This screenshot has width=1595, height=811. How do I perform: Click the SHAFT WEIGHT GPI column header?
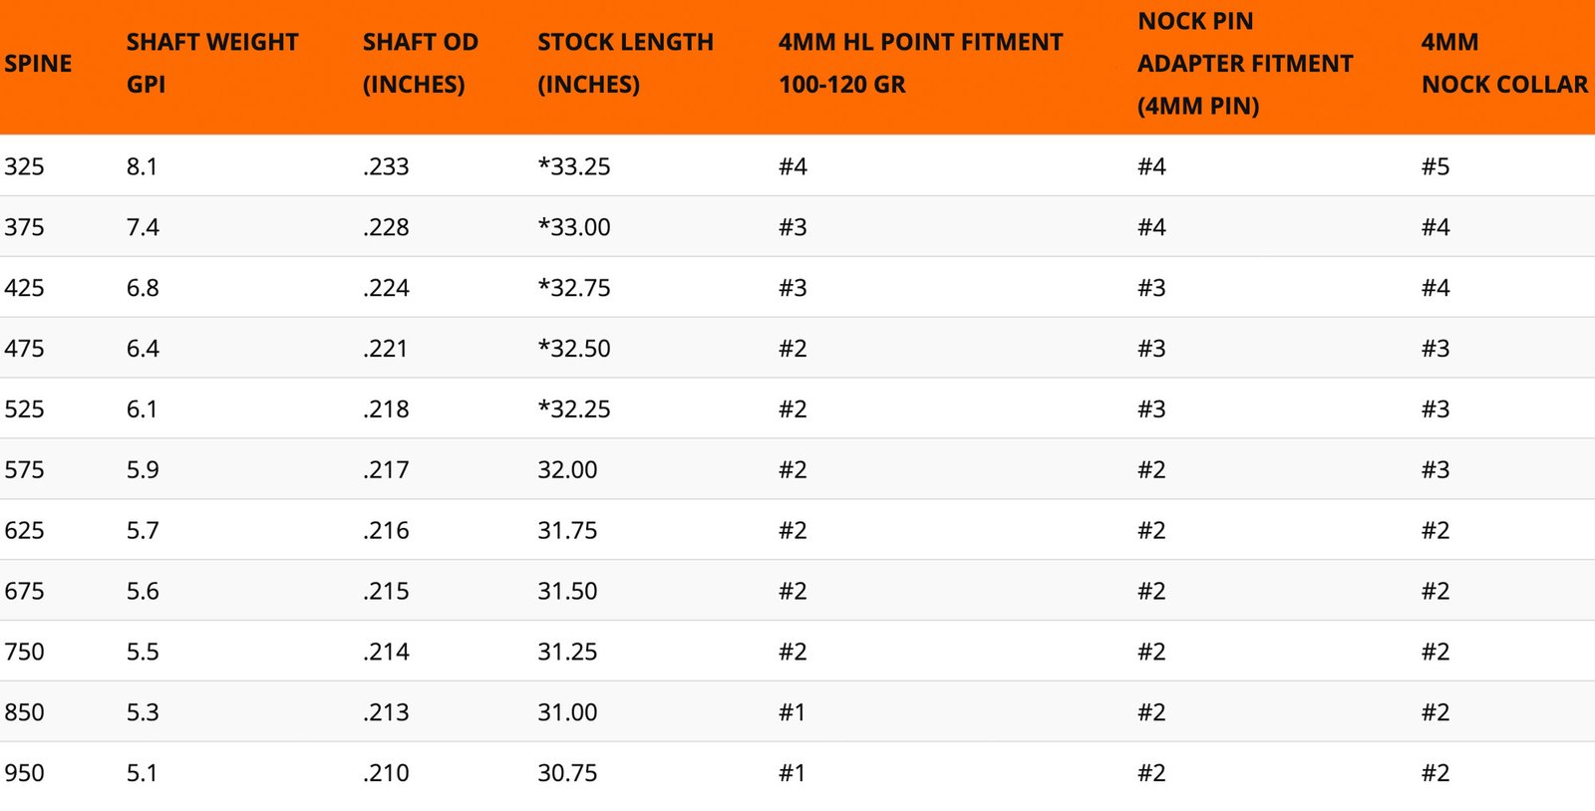click(211, 63)
